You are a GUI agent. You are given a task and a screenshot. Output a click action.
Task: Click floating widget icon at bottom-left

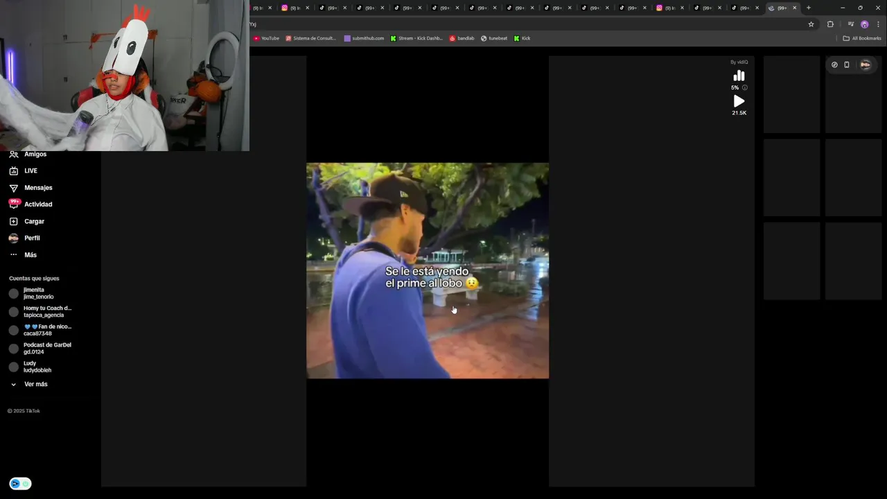click(20, 484)
